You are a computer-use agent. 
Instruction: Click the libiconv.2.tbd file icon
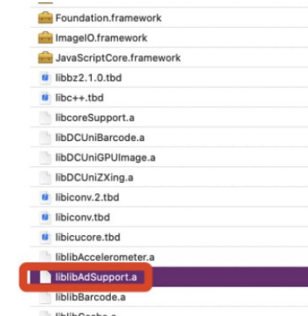coord(45,197)
